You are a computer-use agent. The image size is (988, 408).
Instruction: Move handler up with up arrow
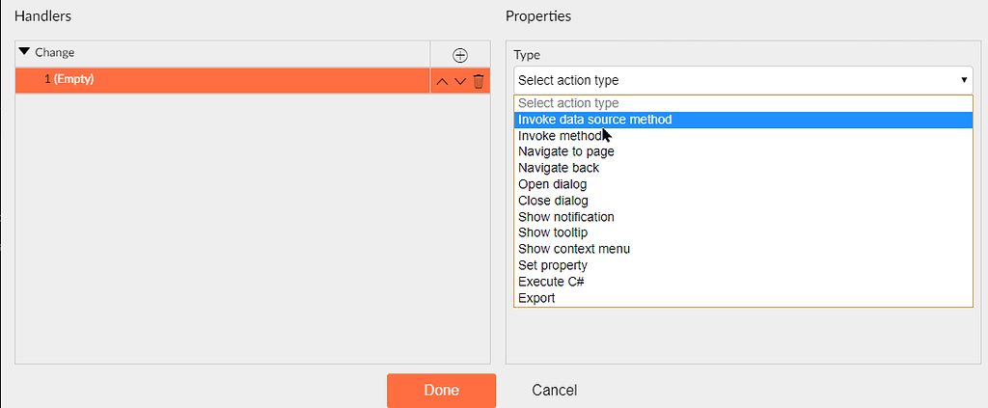click(442, 81)
